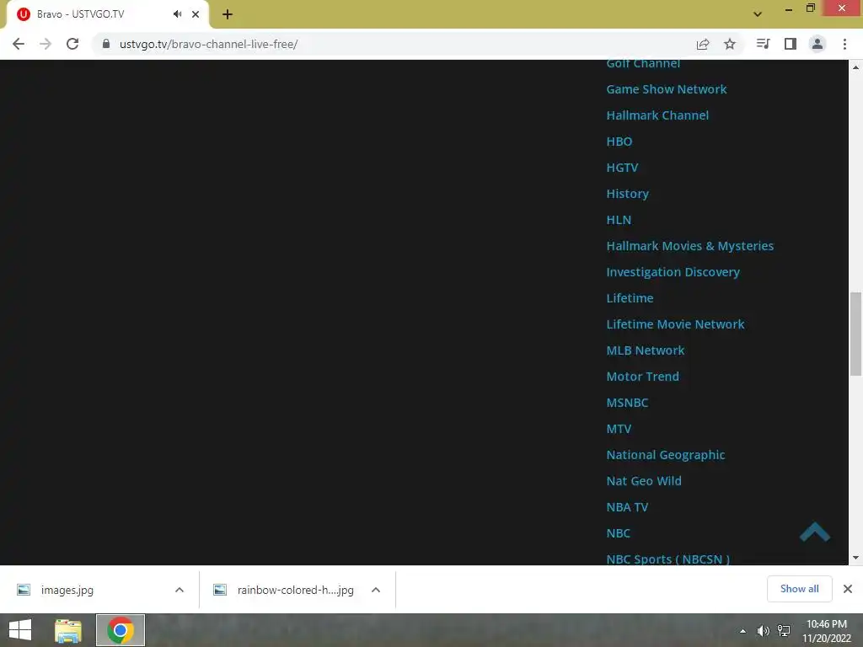Visit the National Geographic link
The height and width of the screenshot is (647, 863).
(666, 455)
